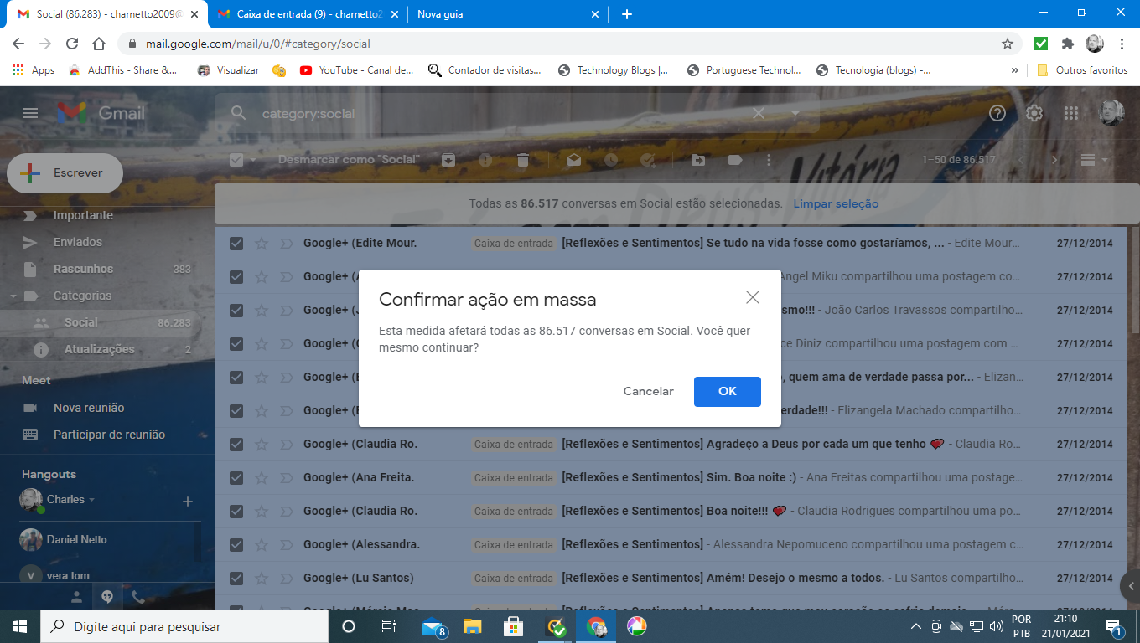Click OK in the bulk action dialog
Image resolution: width=1140 pixels, height=643 pixels.
(x=728, y=391)
